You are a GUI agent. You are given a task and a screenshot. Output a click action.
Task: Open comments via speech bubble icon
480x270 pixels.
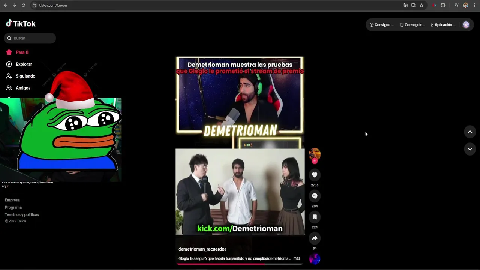coord(315,196)
